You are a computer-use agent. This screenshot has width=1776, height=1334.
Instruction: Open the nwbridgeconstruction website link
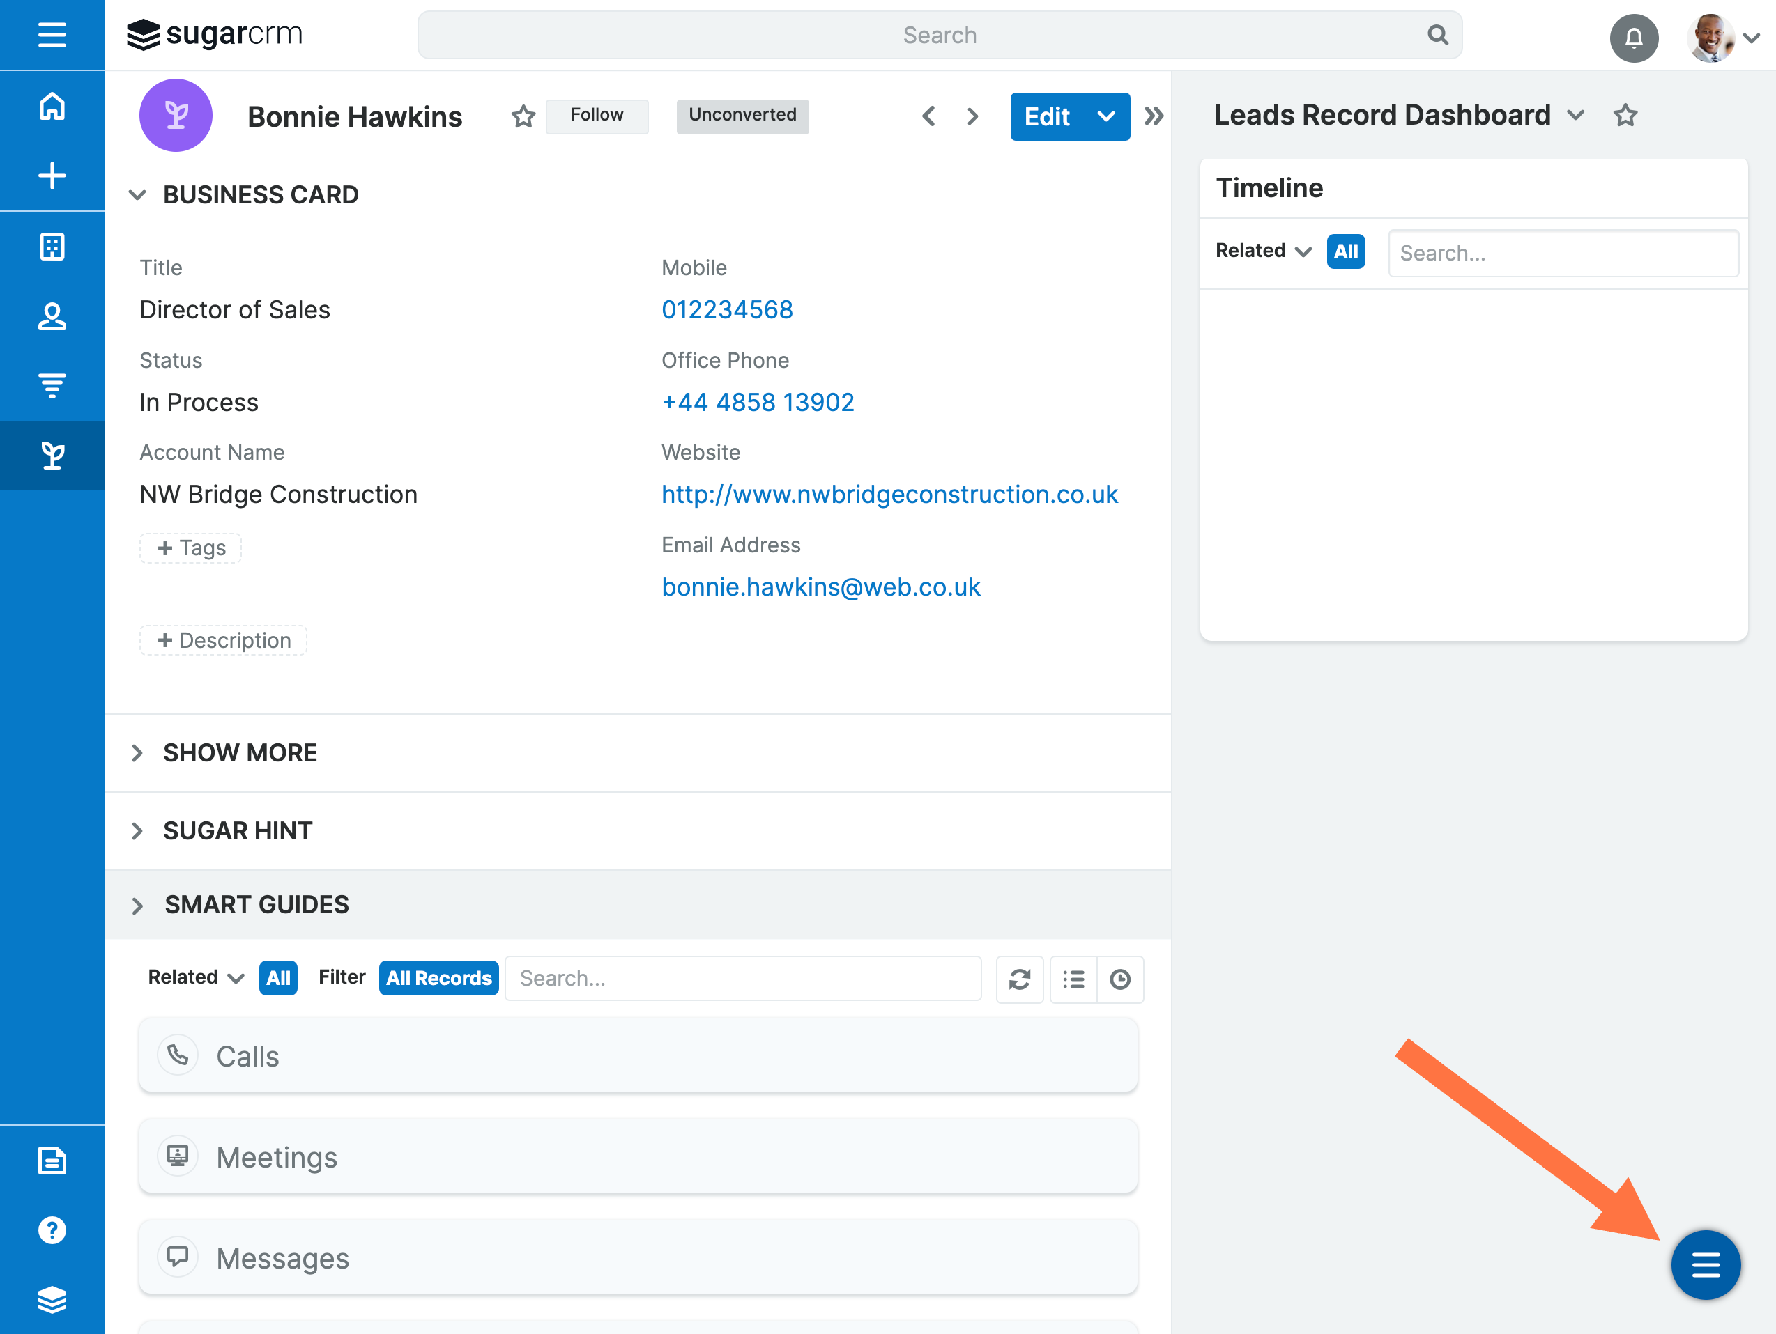(889, 495)
